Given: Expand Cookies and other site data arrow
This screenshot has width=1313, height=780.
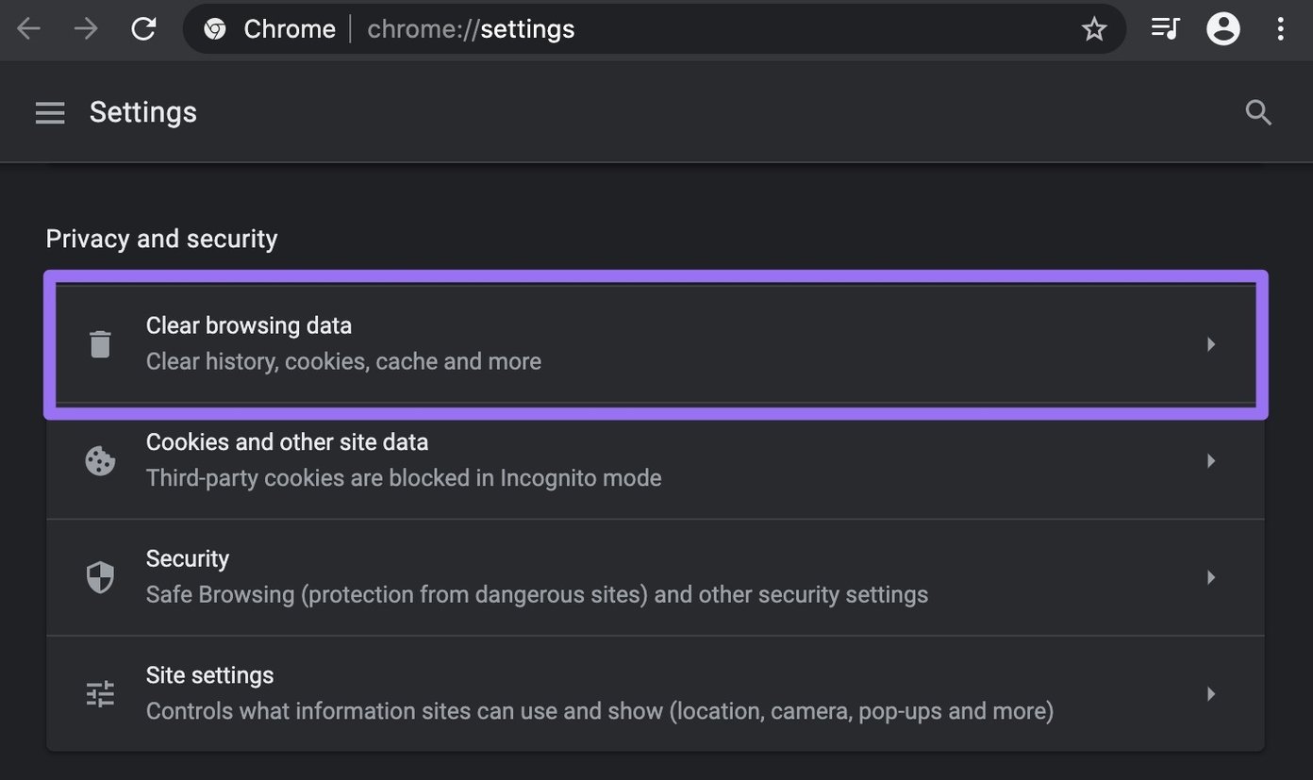Looking at the screenshot, I should click(x=1211, y=461).
